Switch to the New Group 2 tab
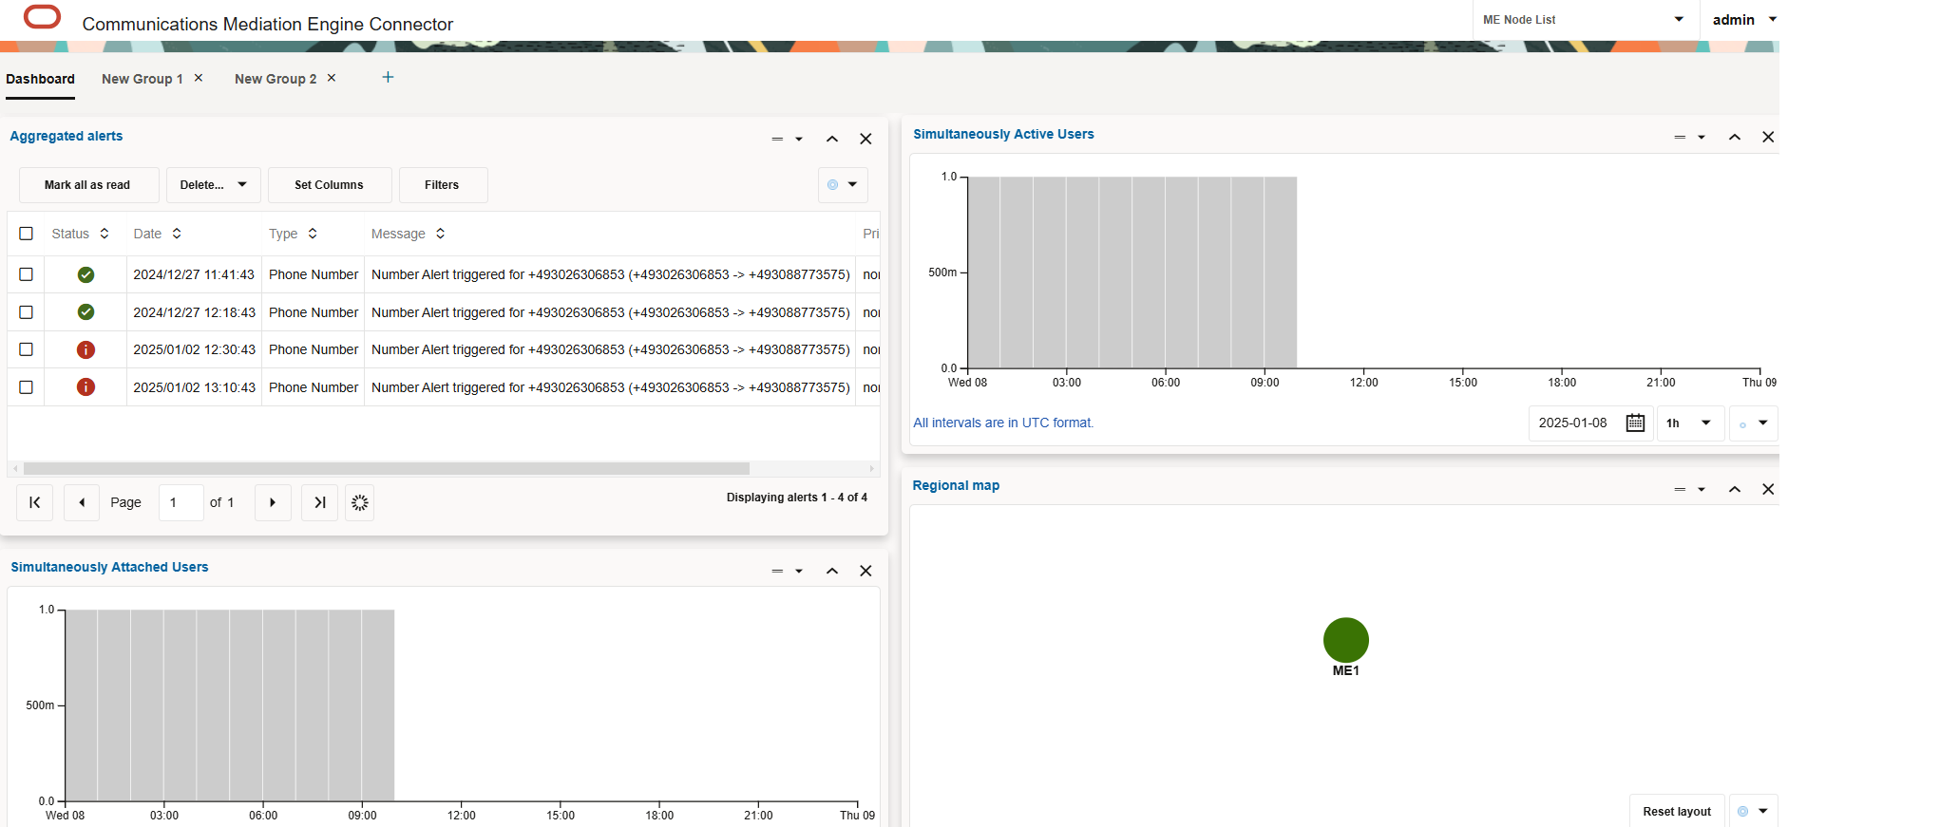Viewport: 1959px width, 827px height. (x=276, y=79)
